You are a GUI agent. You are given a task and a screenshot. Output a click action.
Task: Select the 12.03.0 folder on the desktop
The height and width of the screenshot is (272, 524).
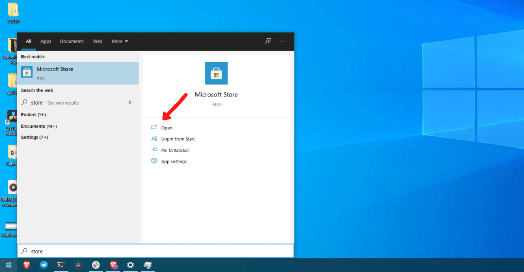point(13,13)
